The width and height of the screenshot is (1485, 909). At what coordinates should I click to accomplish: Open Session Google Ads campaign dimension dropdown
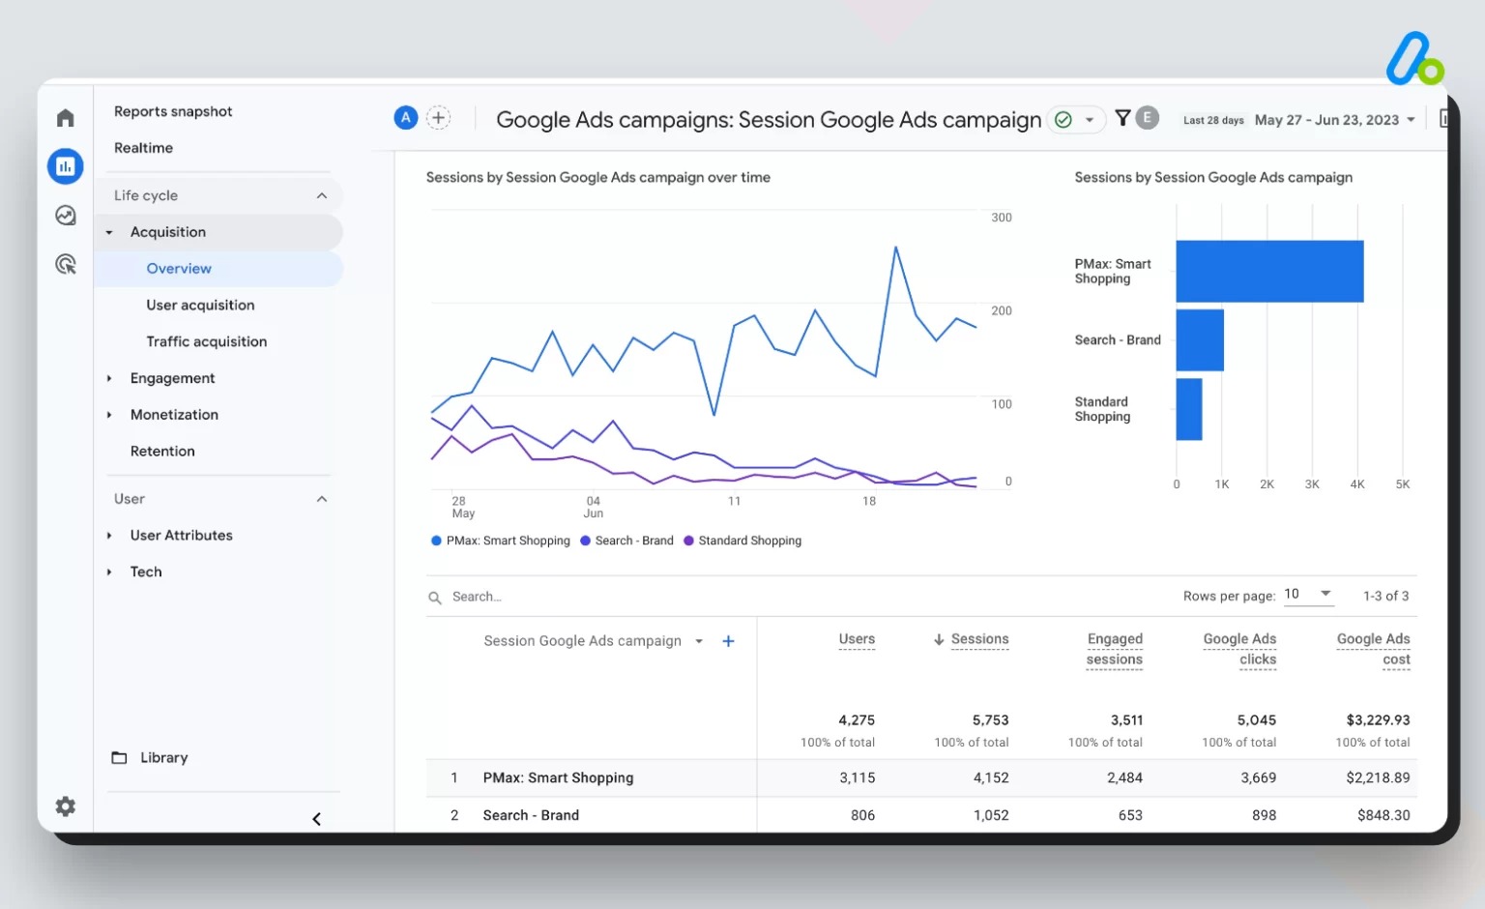point(699,641)
